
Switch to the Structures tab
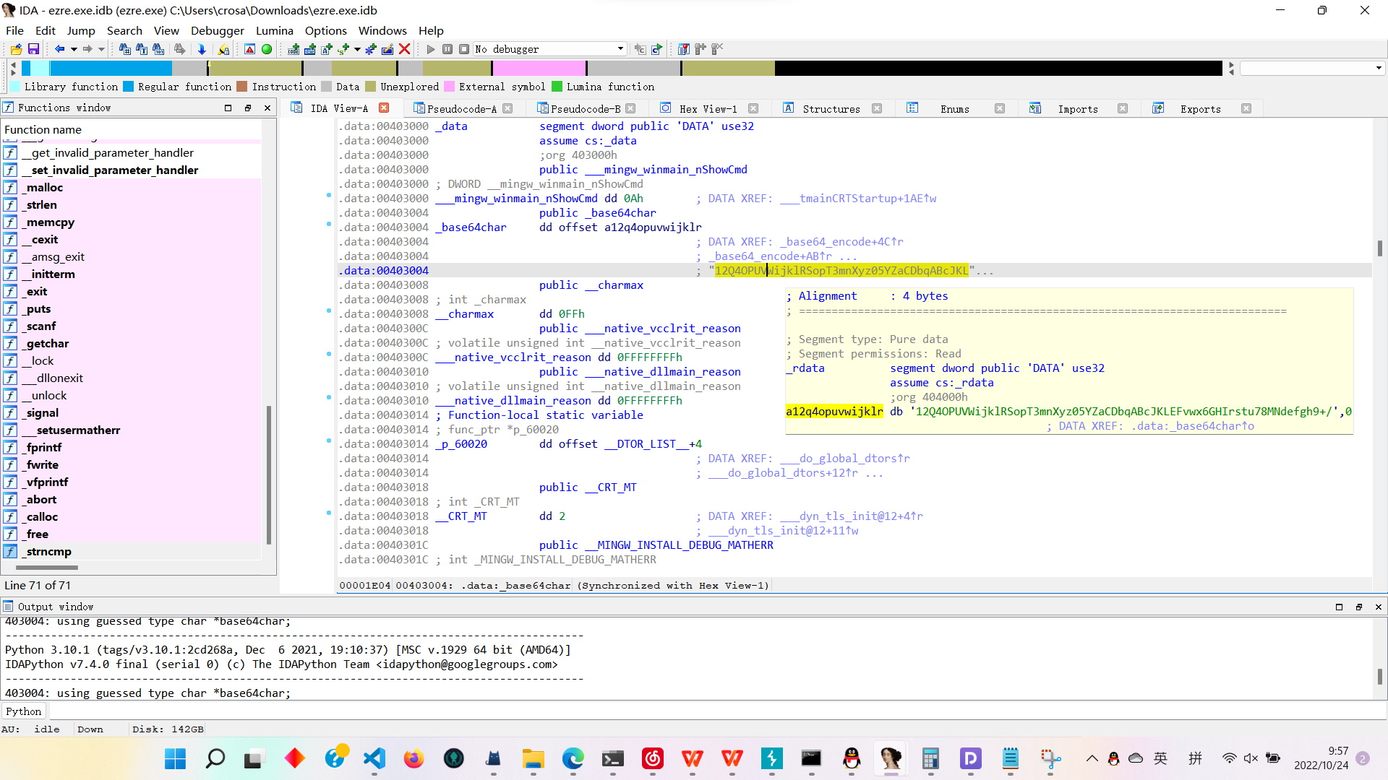[x=831, y=109]
